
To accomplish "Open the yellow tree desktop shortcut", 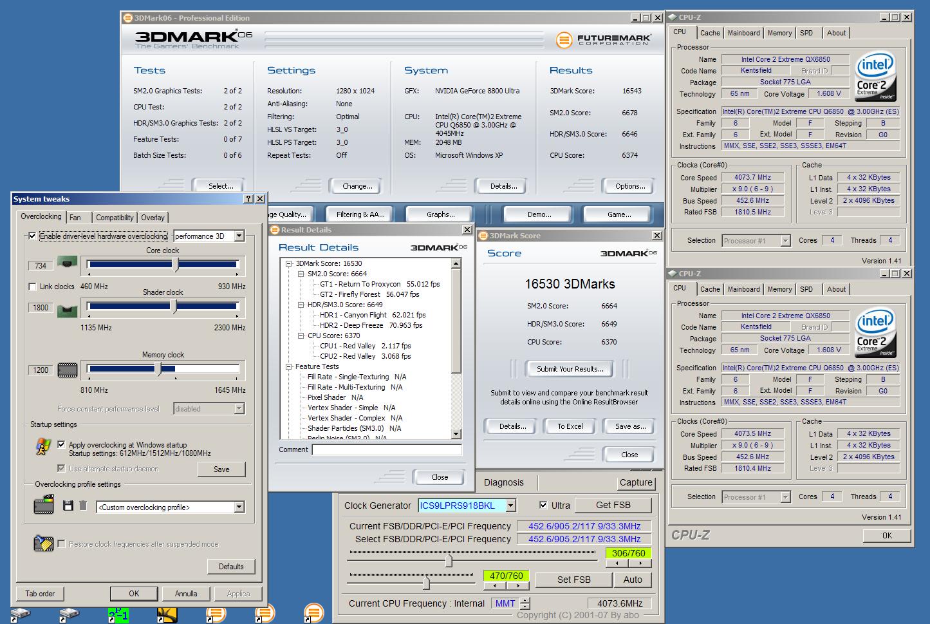I will [167, 615].
